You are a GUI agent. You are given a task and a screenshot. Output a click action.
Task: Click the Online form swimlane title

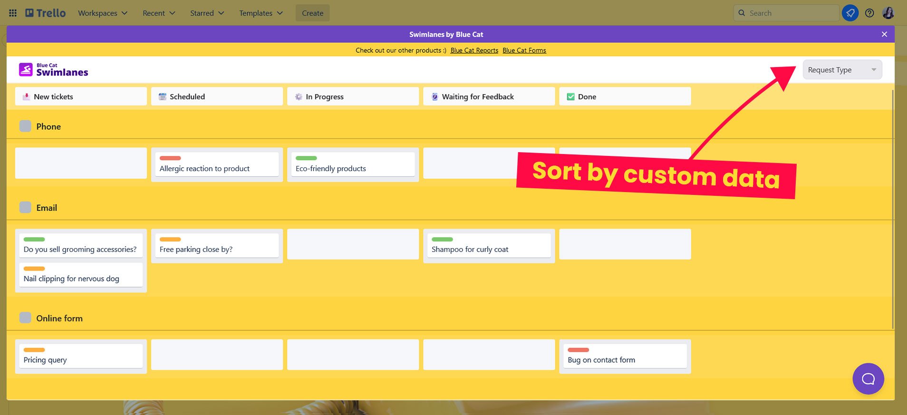click(59, 318)
